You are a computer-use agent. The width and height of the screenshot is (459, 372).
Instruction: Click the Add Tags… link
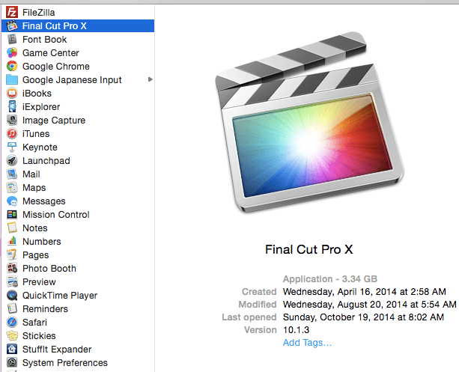point(307,343)
